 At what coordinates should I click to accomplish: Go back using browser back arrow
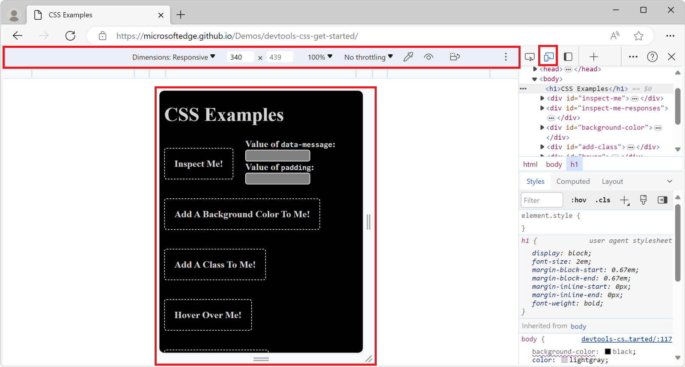[18, 36]
